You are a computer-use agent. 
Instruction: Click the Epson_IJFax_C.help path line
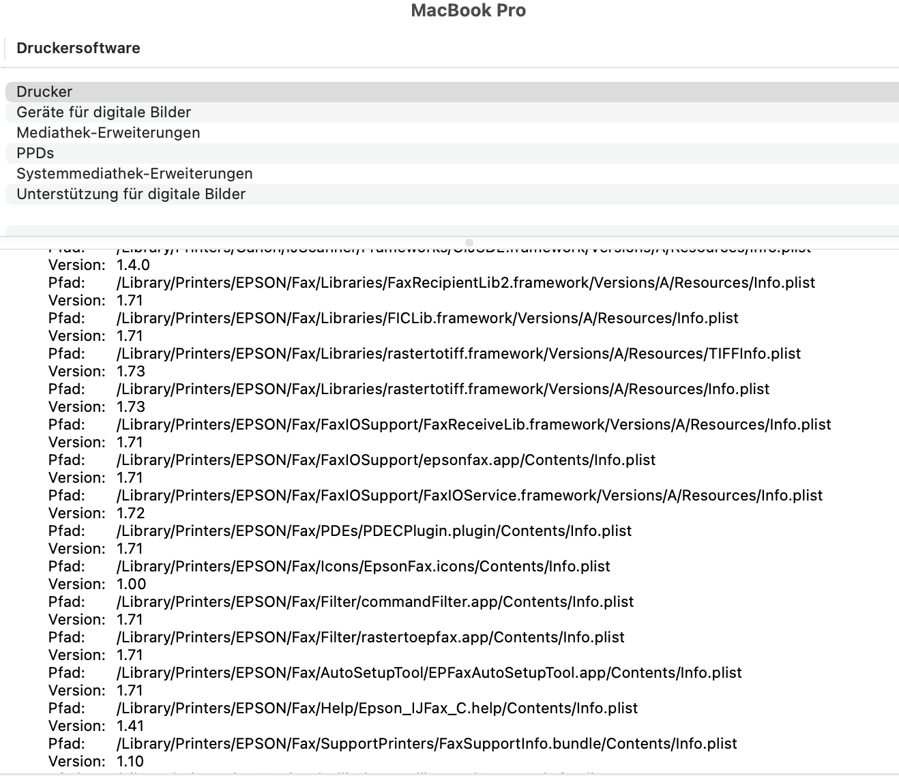pos(377,708)
